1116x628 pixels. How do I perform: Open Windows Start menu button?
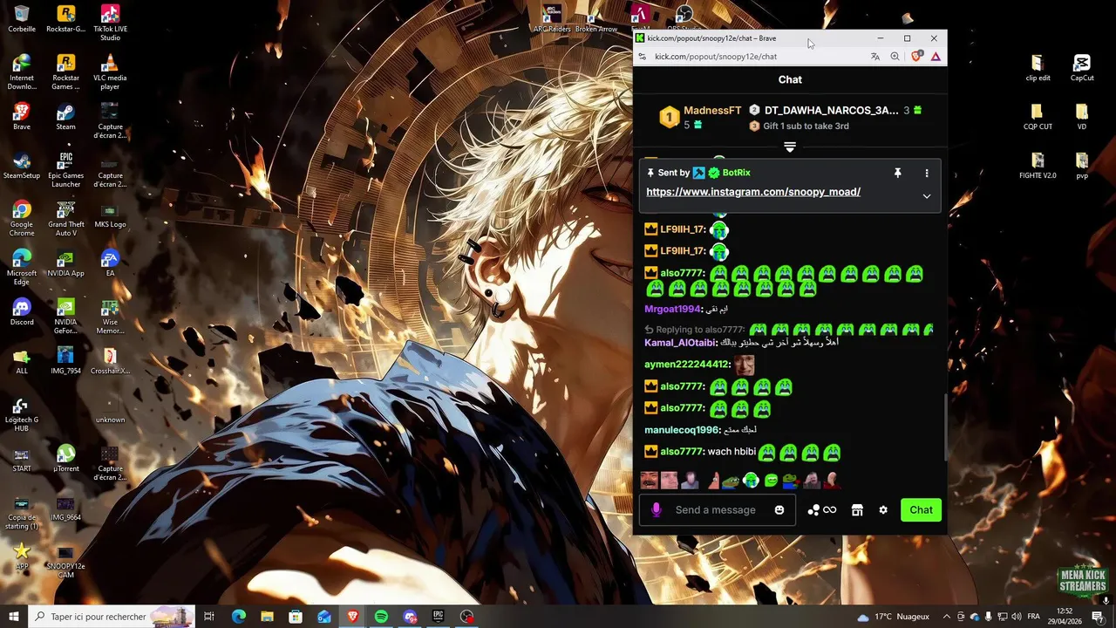(x=14, y=617)
